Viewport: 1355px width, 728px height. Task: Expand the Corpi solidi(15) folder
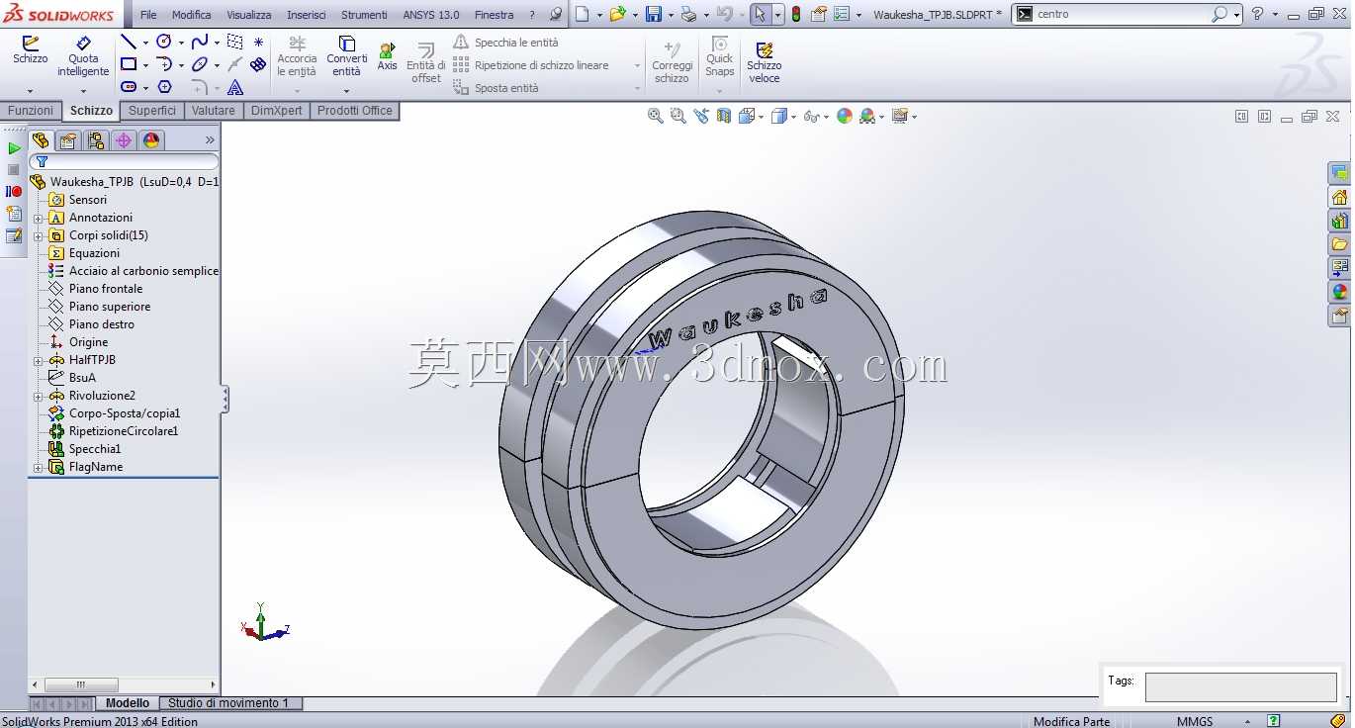pos(38,235)
